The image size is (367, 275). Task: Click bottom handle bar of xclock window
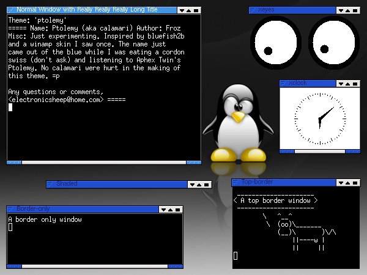pyautogui.click(x=320, y=152)
